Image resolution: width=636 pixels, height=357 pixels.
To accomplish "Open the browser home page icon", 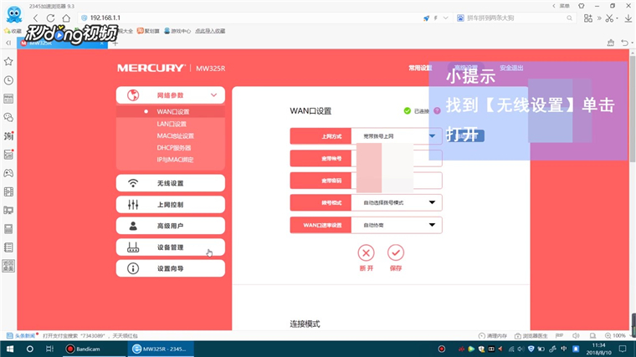I will [x=66, y=18].
